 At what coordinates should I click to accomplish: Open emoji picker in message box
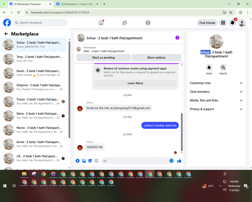pyautogui.click(x=171, y=161)
